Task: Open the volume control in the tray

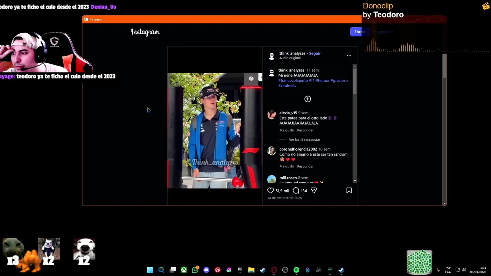Action: point(464,270)
